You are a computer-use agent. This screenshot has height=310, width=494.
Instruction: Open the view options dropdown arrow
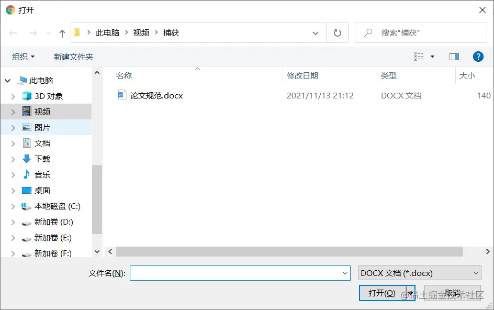(433, 57)
